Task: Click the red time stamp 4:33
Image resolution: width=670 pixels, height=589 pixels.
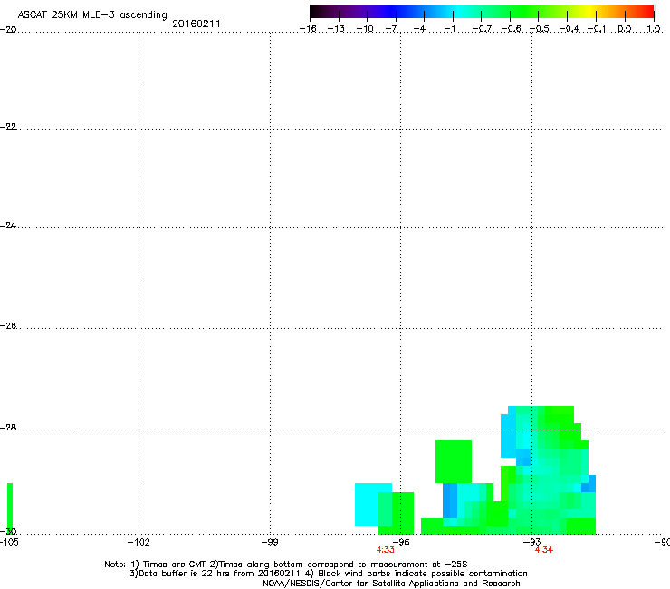Action: tap(385, 550)
